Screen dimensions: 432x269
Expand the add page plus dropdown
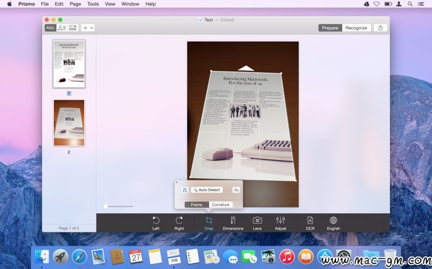[x=88, y=28]
